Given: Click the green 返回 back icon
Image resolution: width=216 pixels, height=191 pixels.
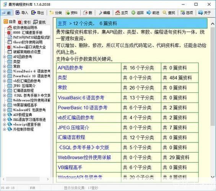Looking at the screenshot, I should point(133,13).
